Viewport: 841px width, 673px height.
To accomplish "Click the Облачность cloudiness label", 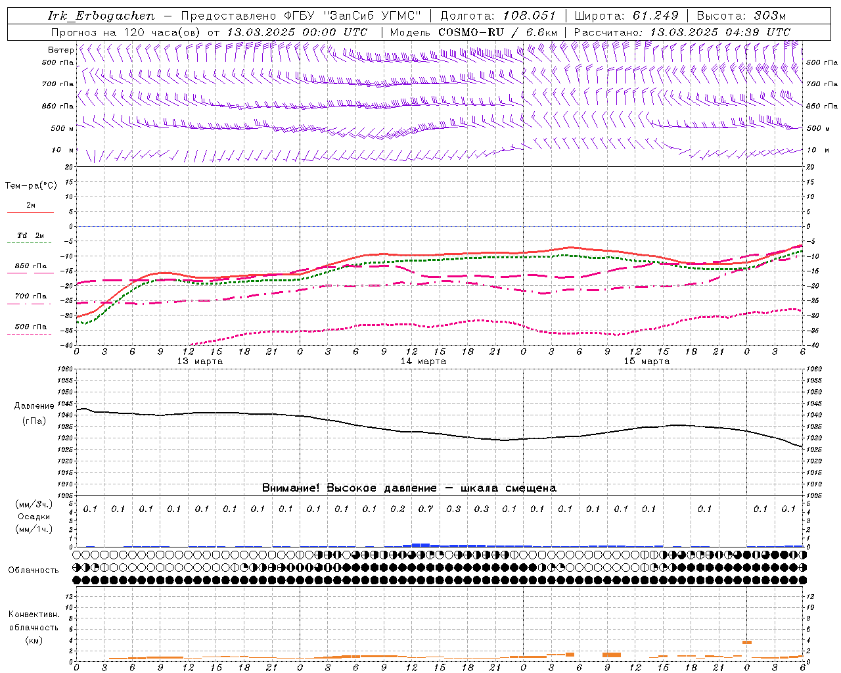I will [x=34, y=570].
